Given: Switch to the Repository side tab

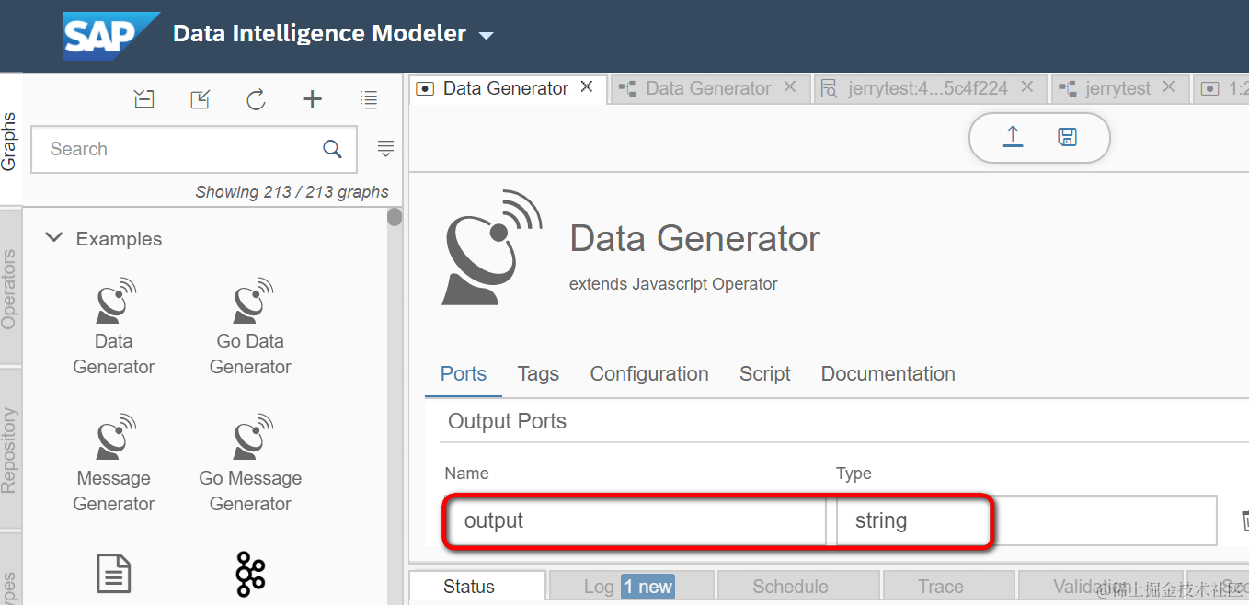Looking at the screenshot, I should click(x=10, y=450).
